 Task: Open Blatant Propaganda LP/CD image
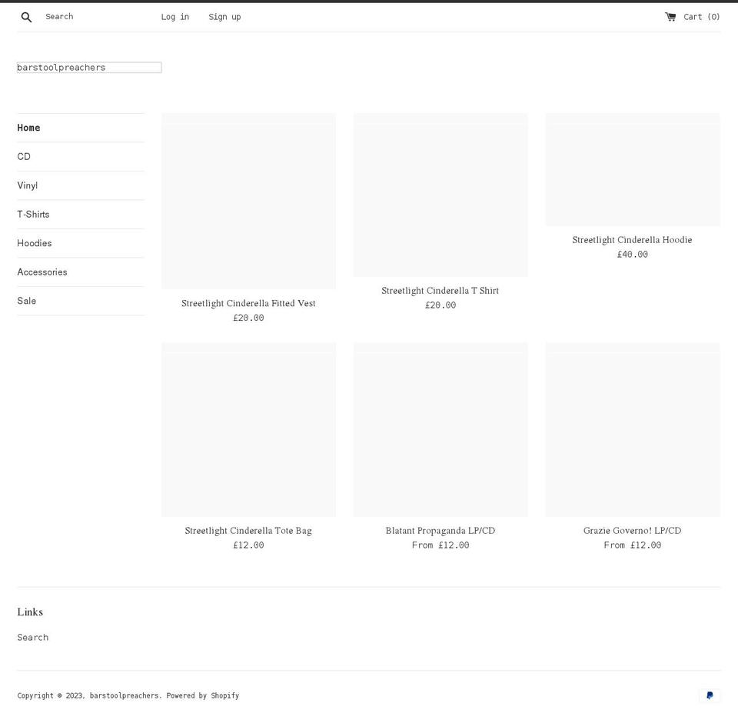(440, 429)
